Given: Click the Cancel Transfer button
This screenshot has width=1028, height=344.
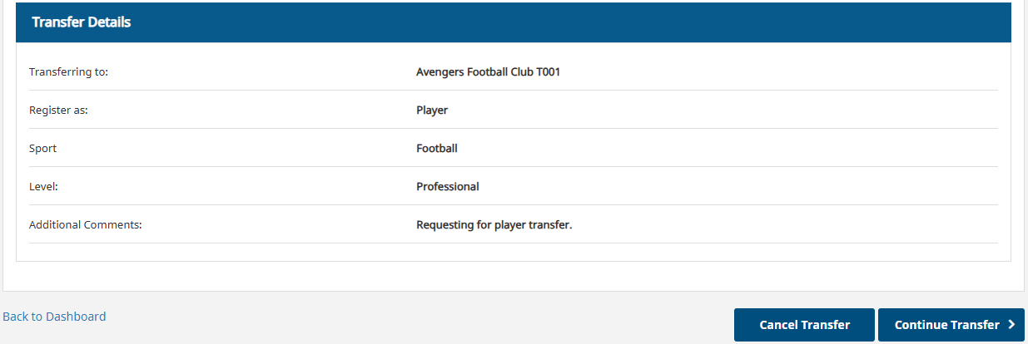Looking at the screenshot, I should 804,325.
